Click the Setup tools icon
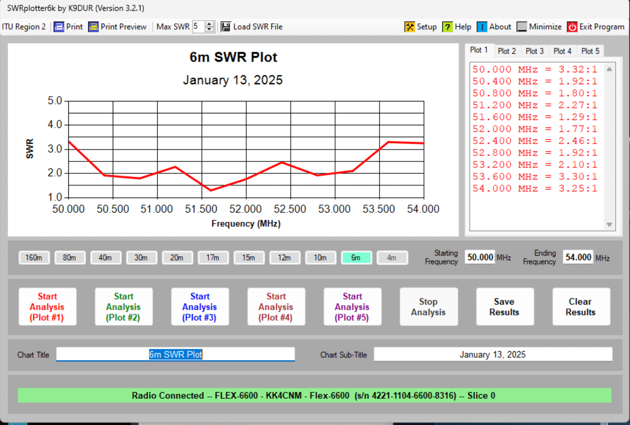Screen dimensions: 630x425 pyautogui.click(x=410, y=27)
